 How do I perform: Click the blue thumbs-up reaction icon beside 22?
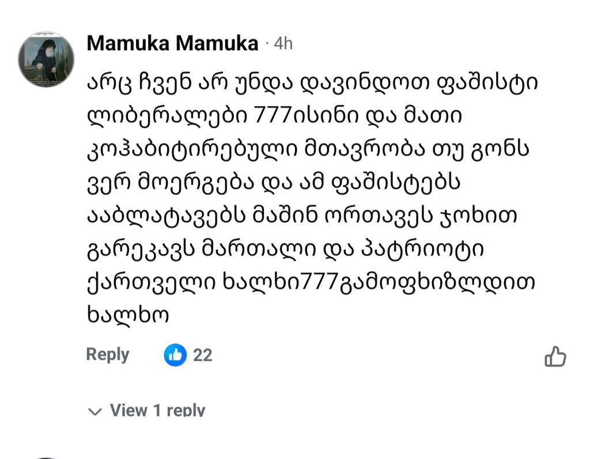[x=176, y=355]
